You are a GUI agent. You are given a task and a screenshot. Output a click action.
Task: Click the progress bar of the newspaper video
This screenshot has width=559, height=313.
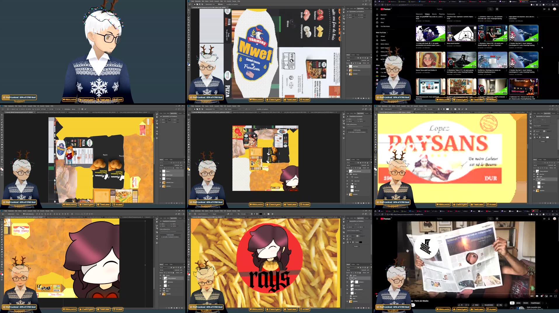[x=466, y=293]
